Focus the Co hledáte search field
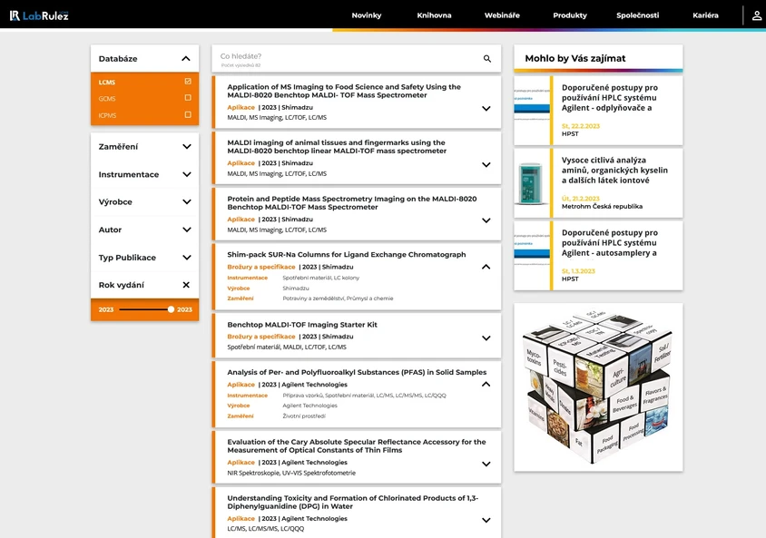The height and width of the screenshot is (538, 766). point(347,59)
